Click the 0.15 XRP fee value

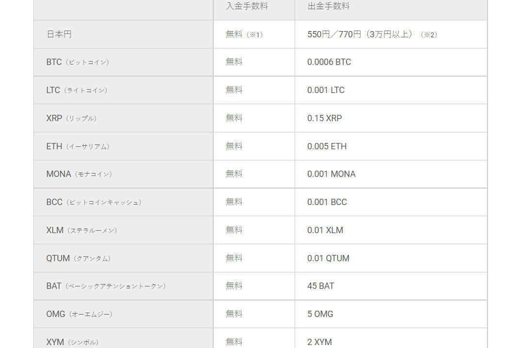tap(324, 118)
